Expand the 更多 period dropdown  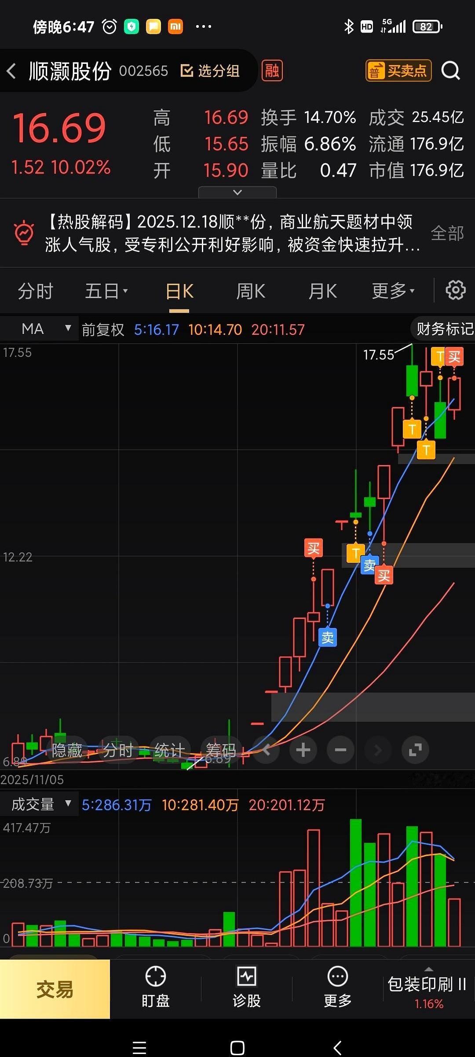393,291
